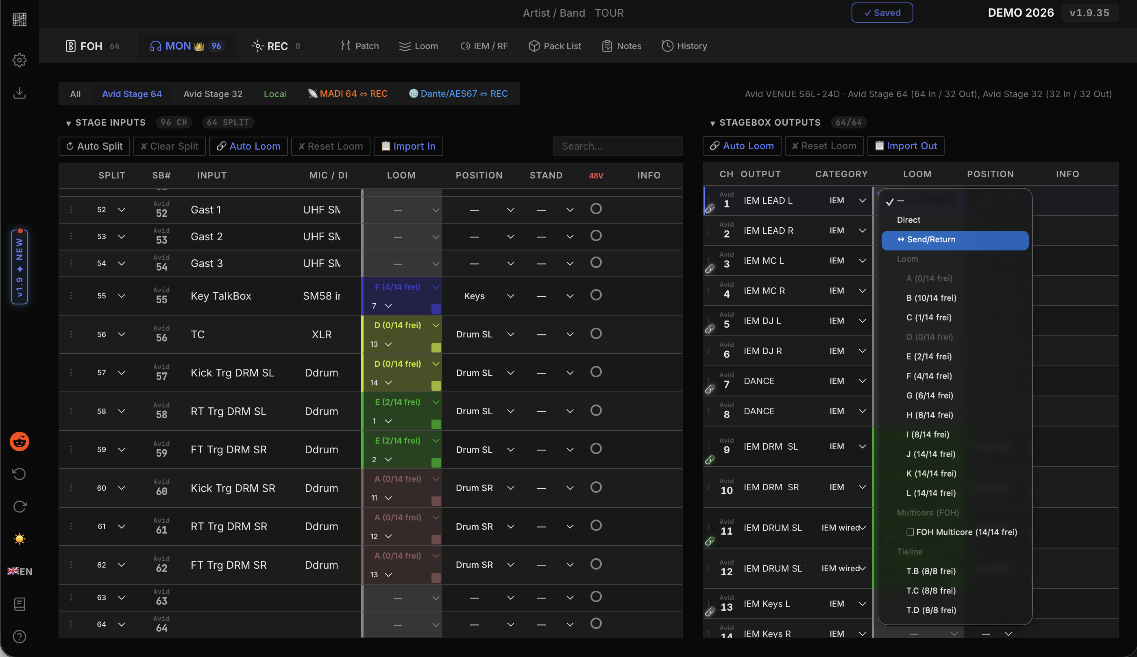Open the help question-mark icon

click(x=20, y=636)
